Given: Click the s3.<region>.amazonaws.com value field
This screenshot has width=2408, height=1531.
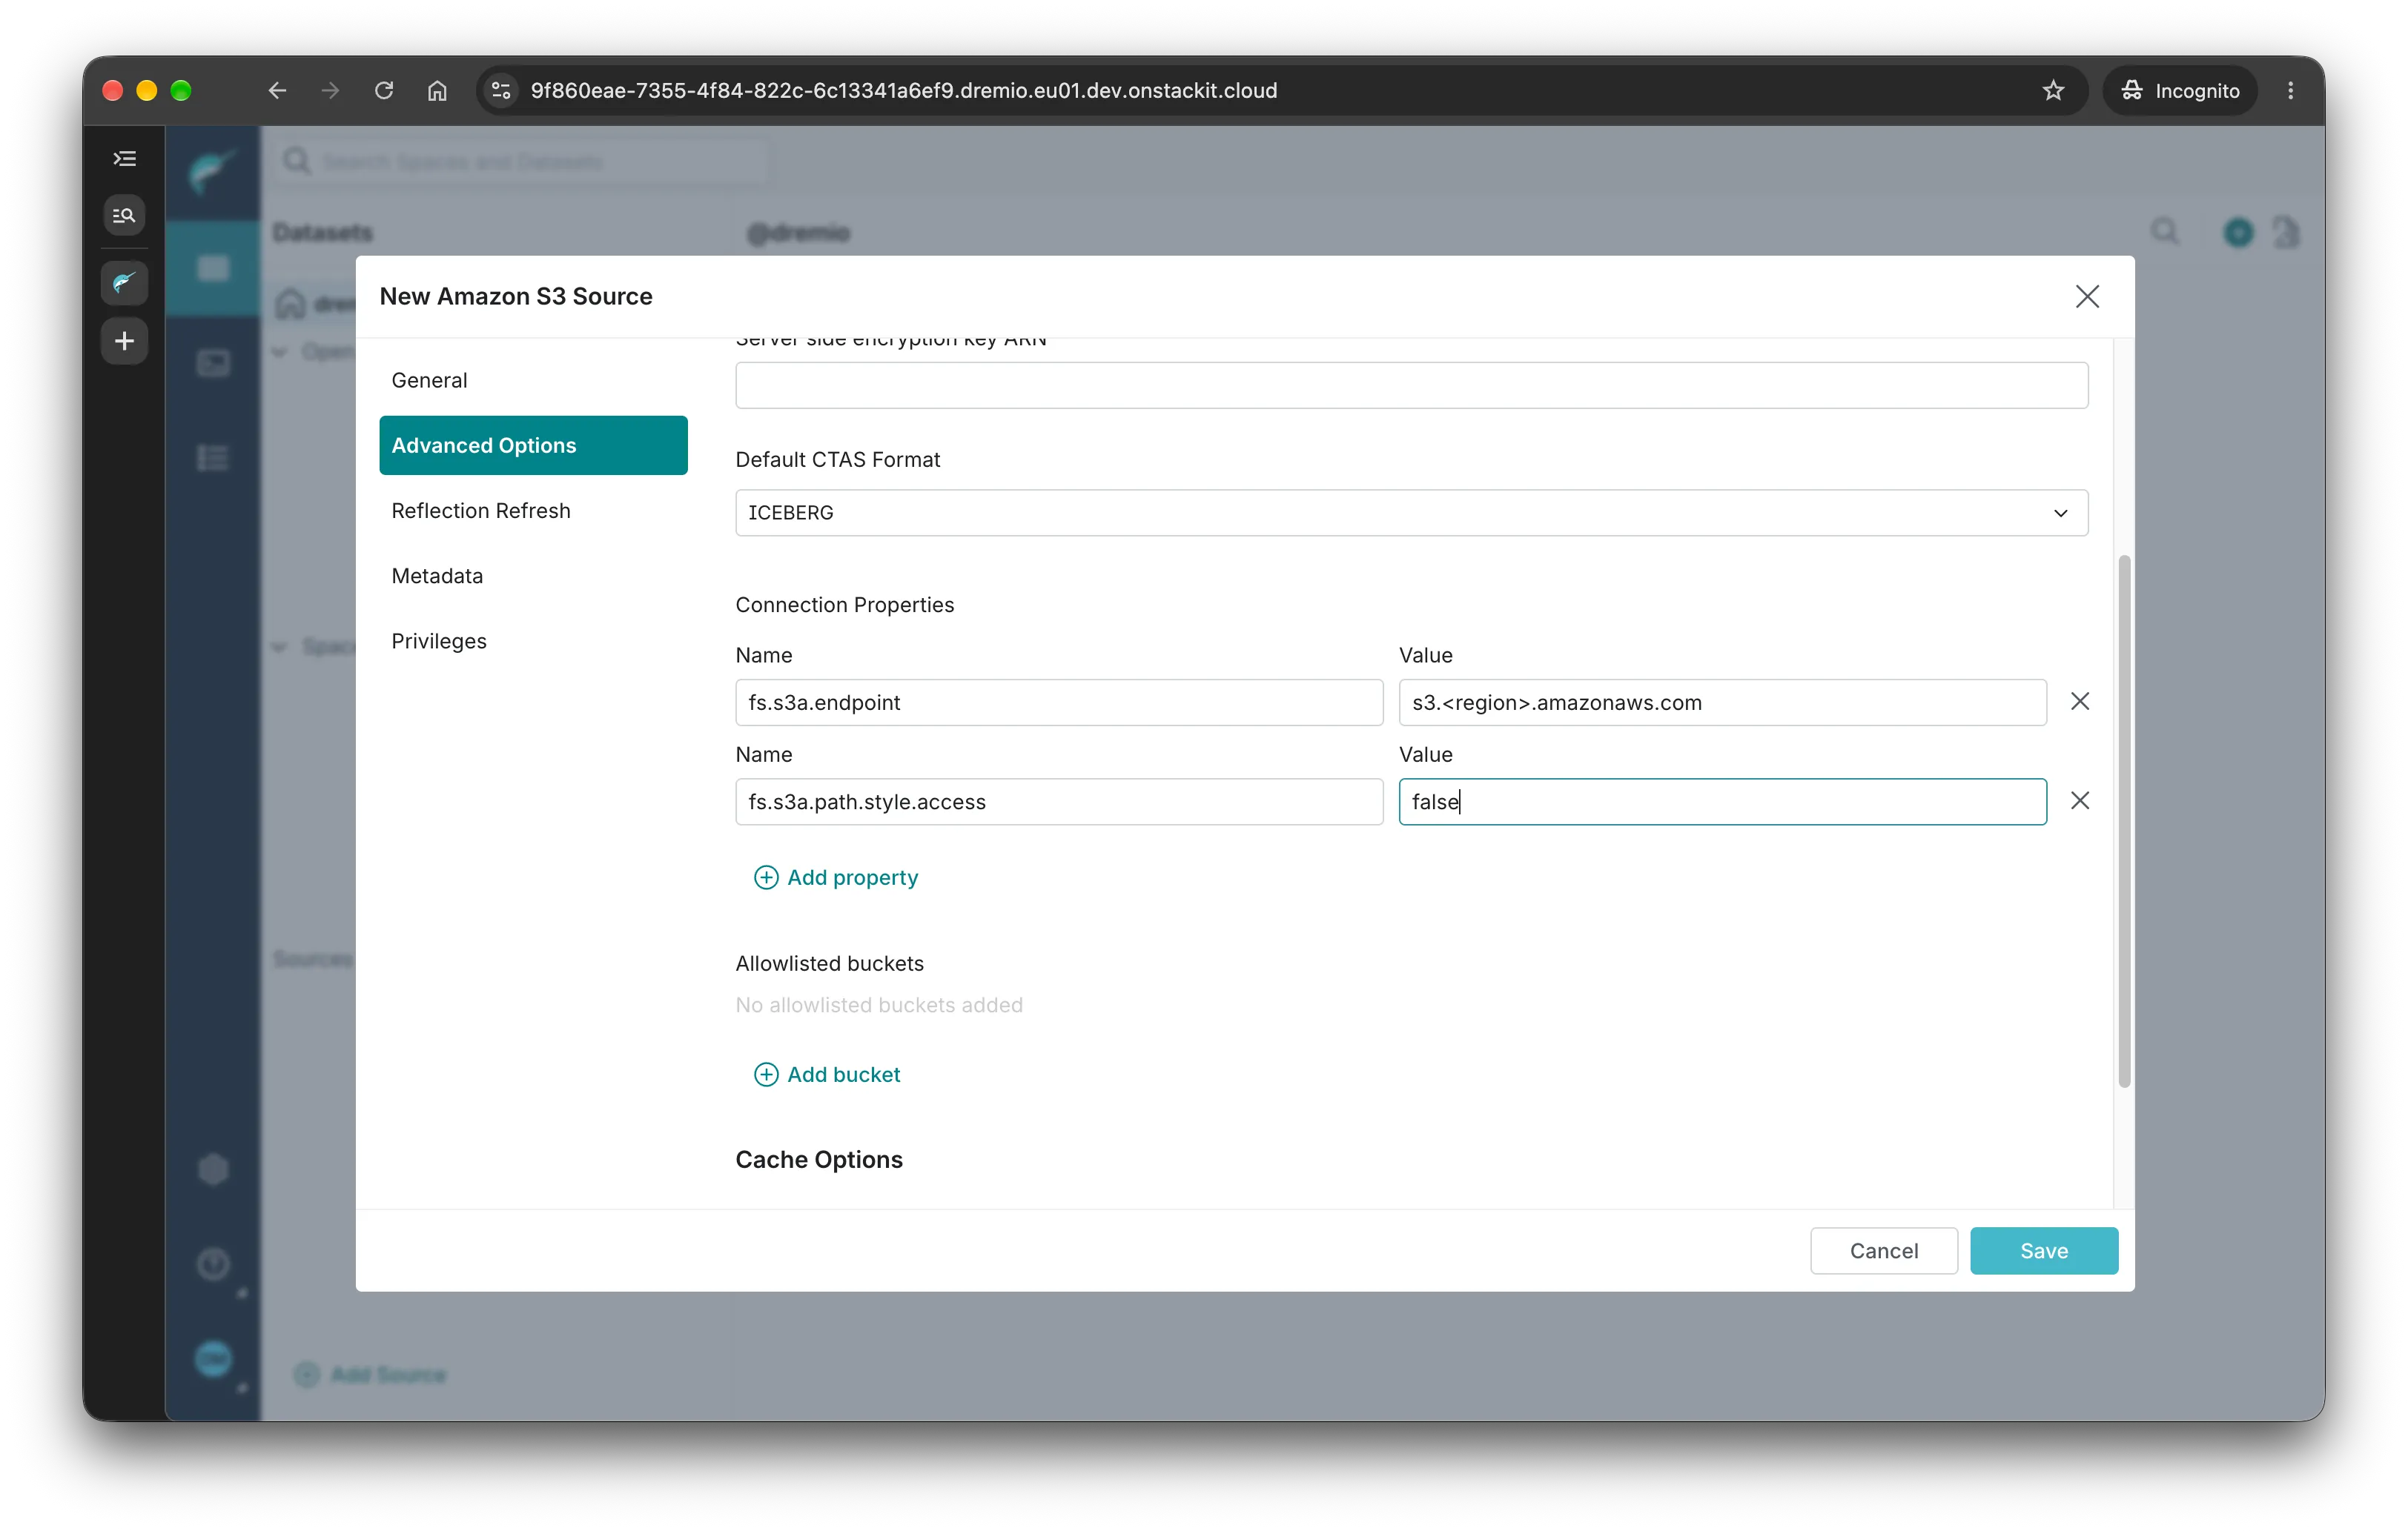Looking at the screenshot, I should pyautogui.click(x=1722, y=703).
